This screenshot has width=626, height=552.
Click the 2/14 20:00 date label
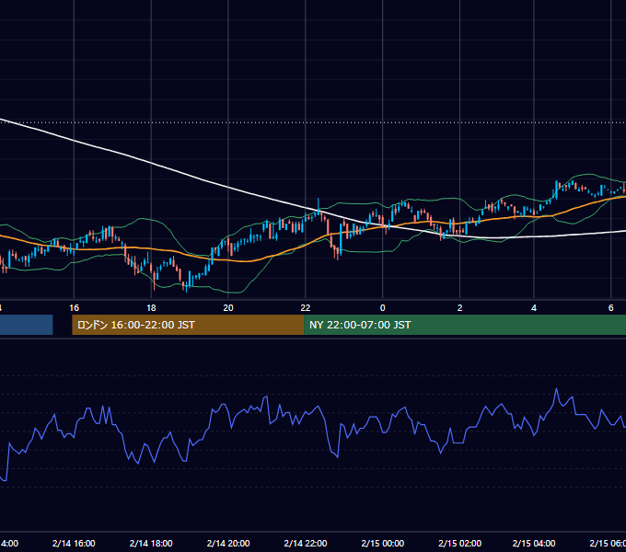pyautogui.click(x=228, y=544)
